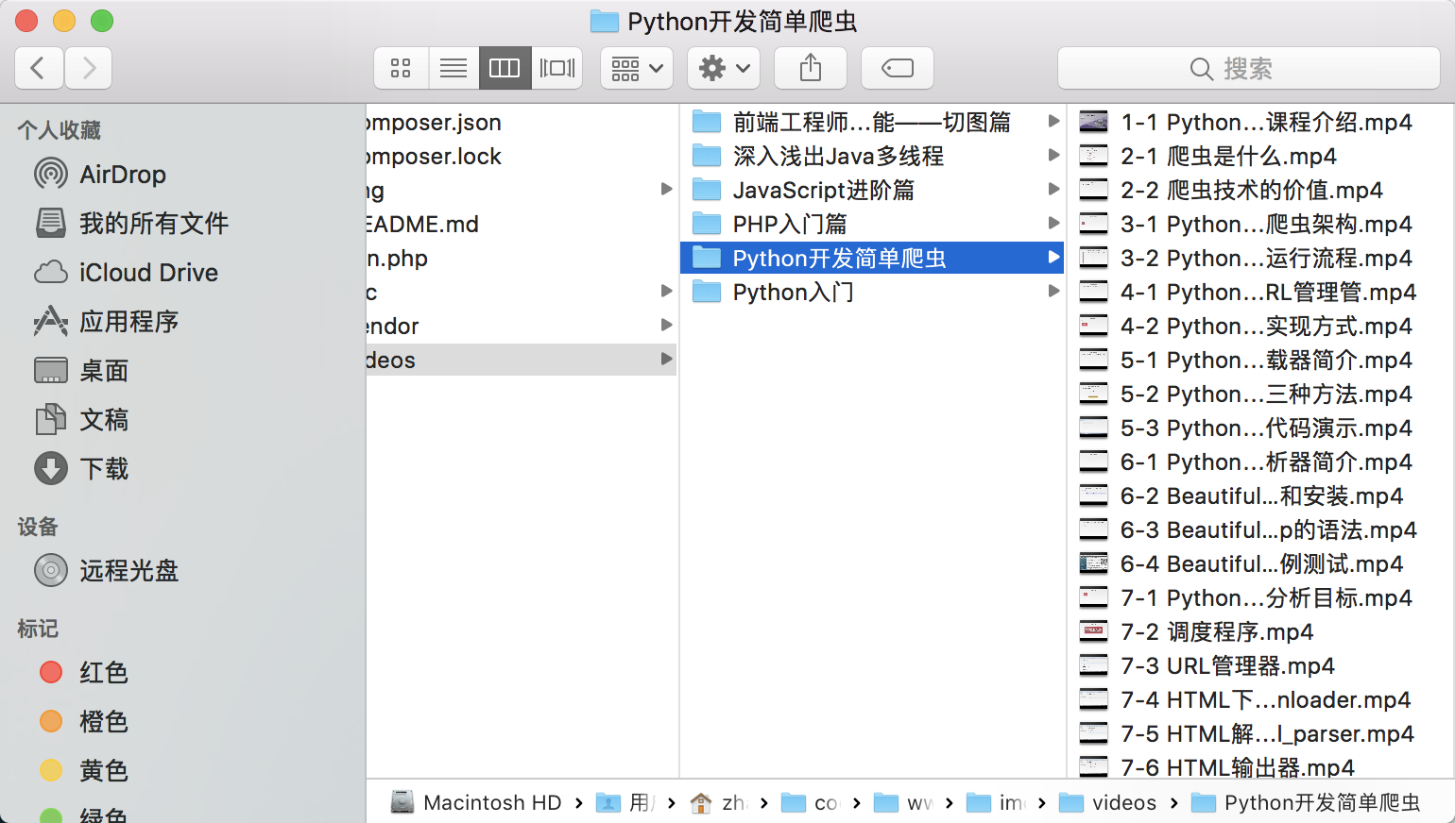Screen dimensions: 1455x823
Task: Expand the deos folder arrow
Action: [x=666, y=359]
